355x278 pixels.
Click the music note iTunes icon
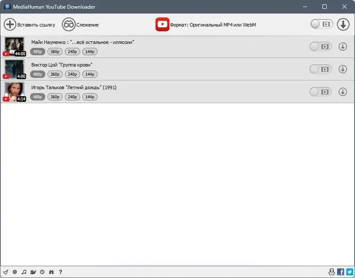(x=24, y=272)
